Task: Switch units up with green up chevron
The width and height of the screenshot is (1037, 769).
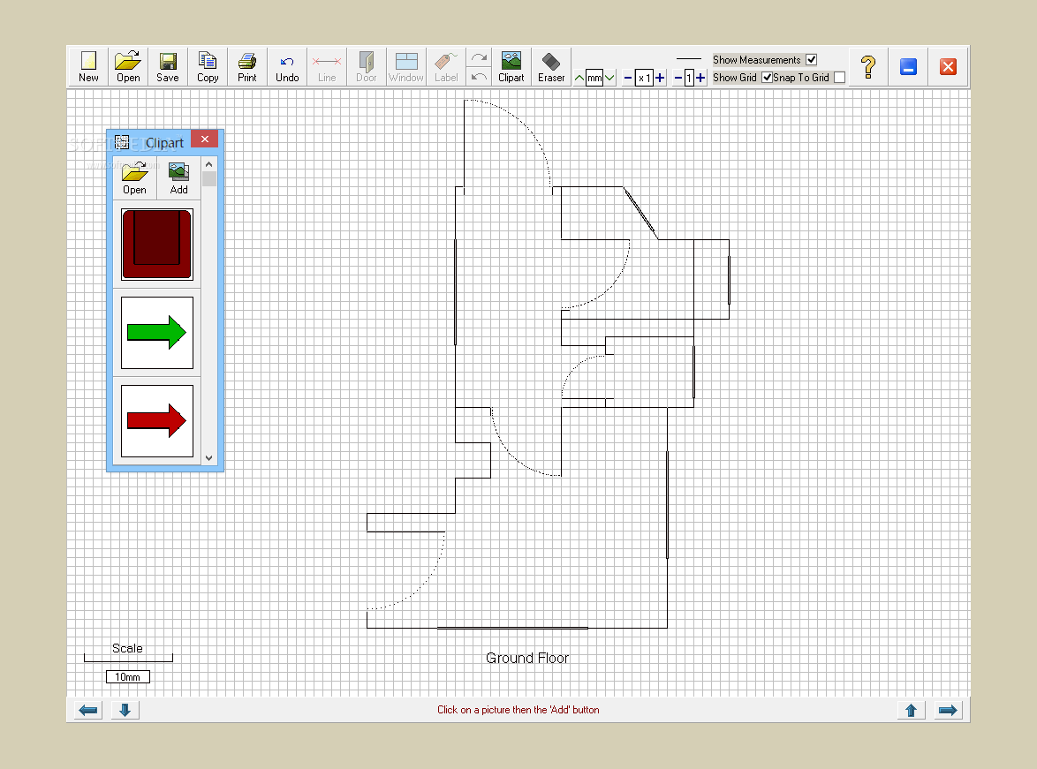Action: coord(579,78)
